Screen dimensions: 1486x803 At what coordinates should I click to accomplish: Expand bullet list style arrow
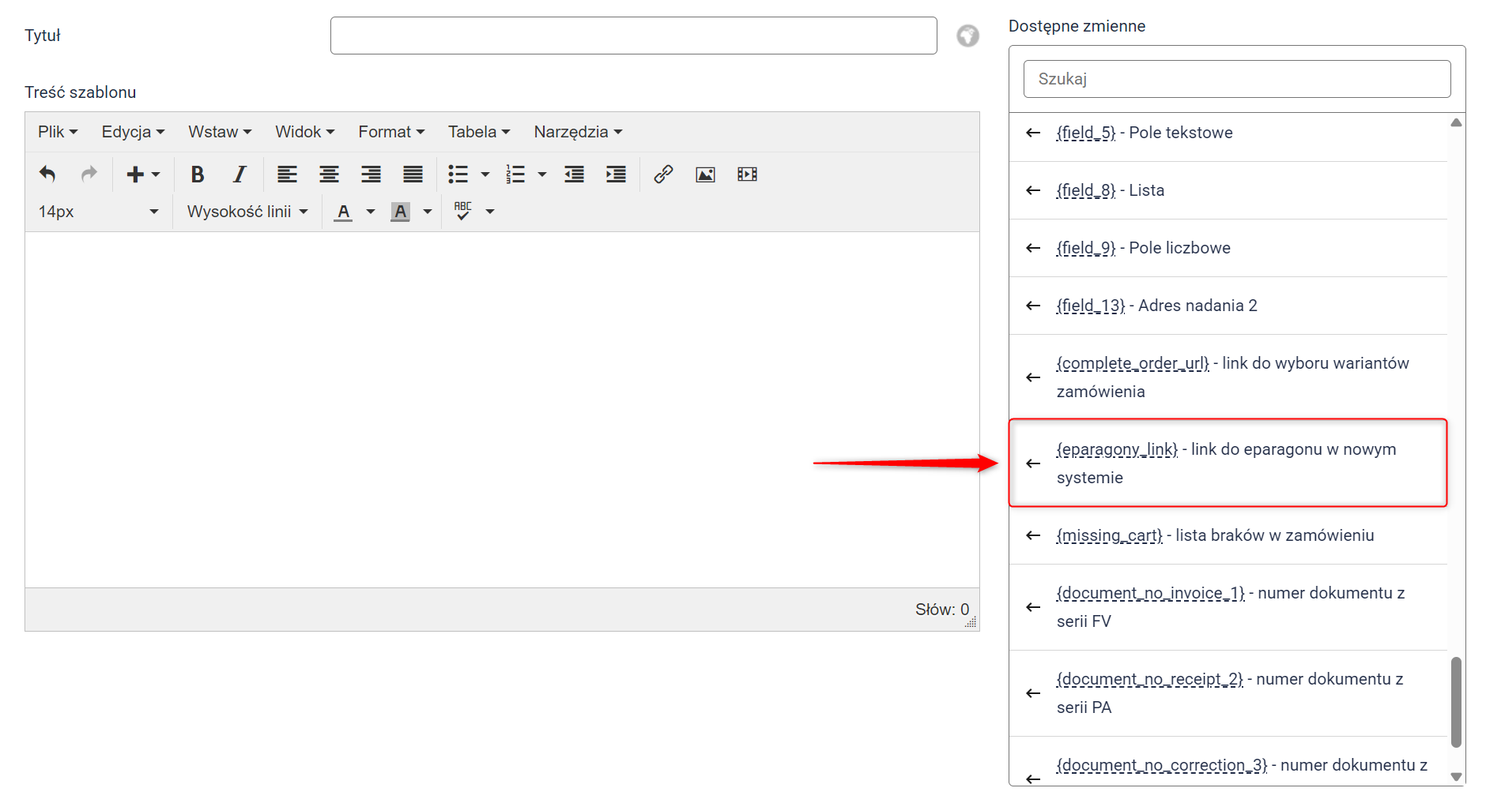pyautogui.click(x=485, y=174)
